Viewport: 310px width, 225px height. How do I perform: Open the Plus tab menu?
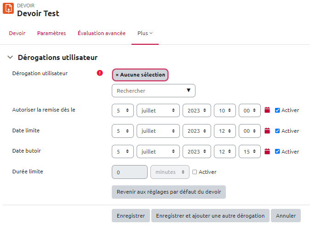pos(145,33)
